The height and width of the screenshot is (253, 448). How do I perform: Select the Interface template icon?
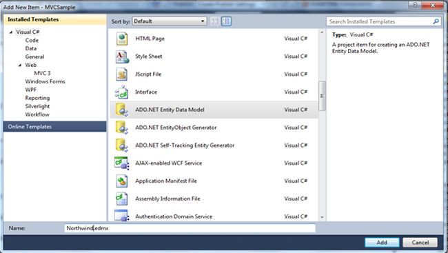122,92
